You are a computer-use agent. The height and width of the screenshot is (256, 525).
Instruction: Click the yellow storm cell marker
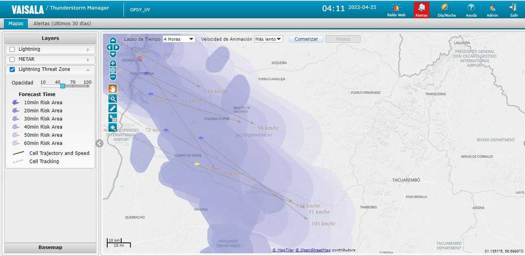click(x=197, y=165)
